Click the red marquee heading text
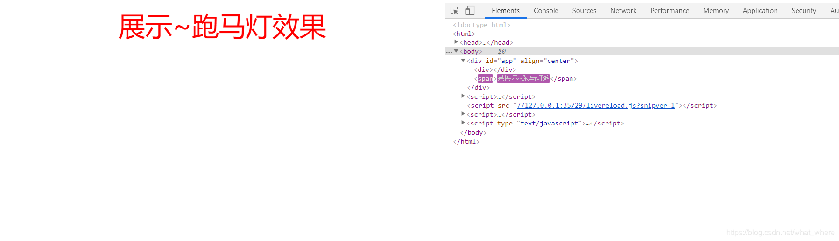 pyautogui.click(x=222, y=27)
